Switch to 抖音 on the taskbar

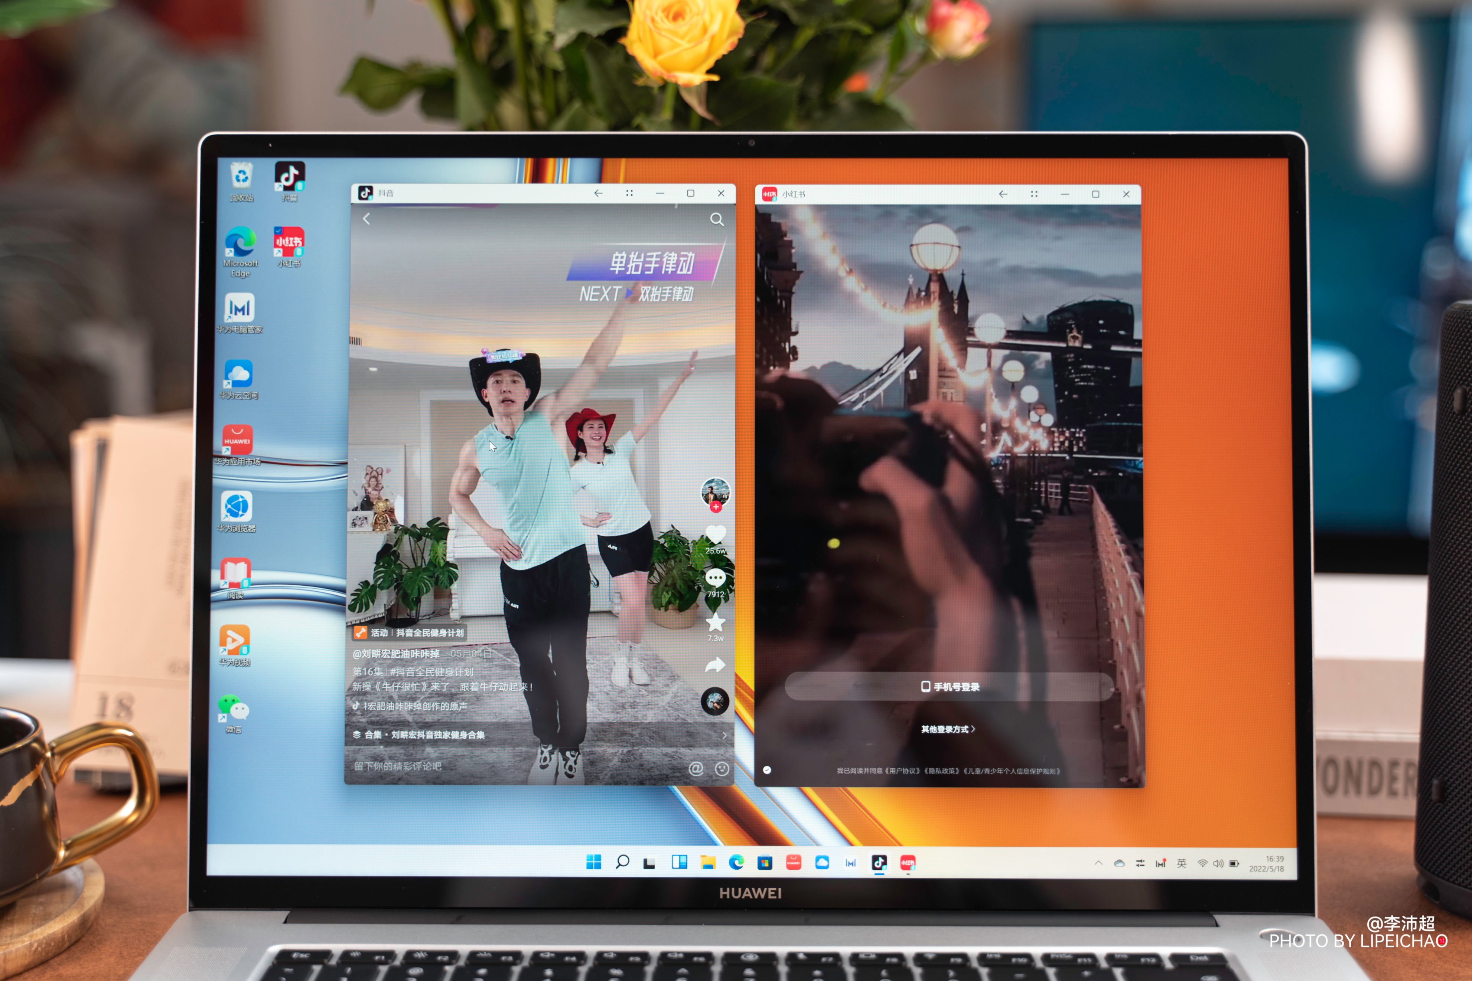point(879,863)
